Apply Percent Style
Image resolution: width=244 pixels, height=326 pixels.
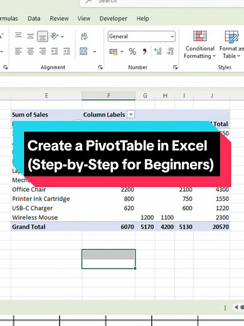point(132,51)
